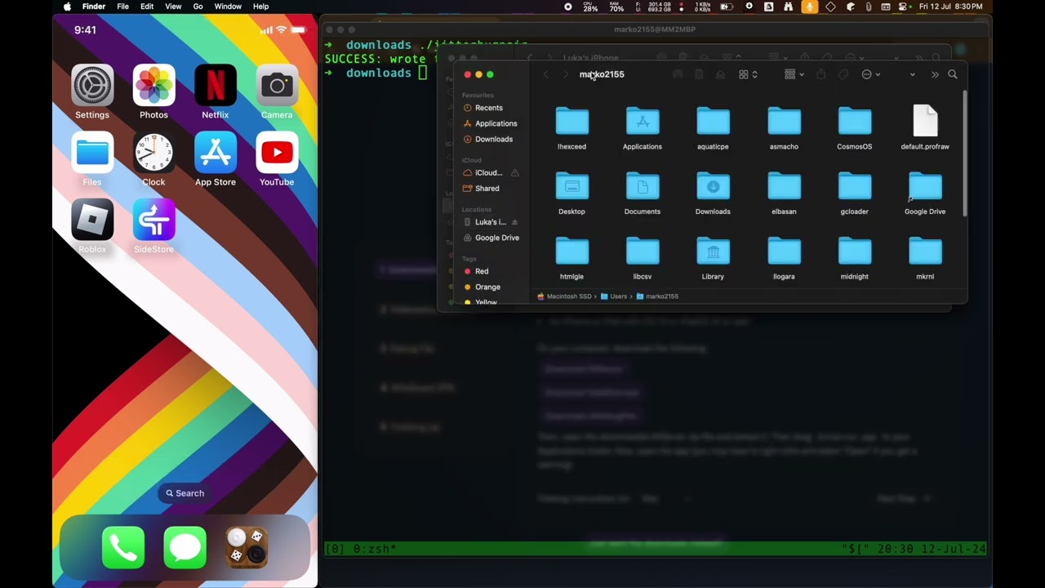Open the Roblox app
The image size is (1045, 588).
click(92, 218)
